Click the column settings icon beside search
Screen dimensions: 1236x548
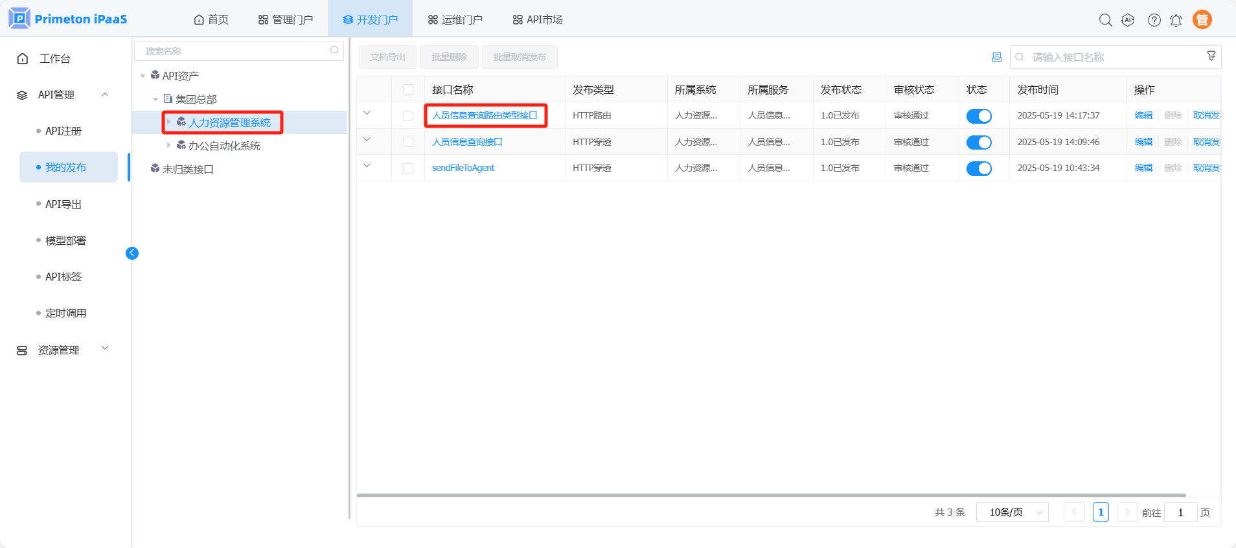click(x=996, y=57)
